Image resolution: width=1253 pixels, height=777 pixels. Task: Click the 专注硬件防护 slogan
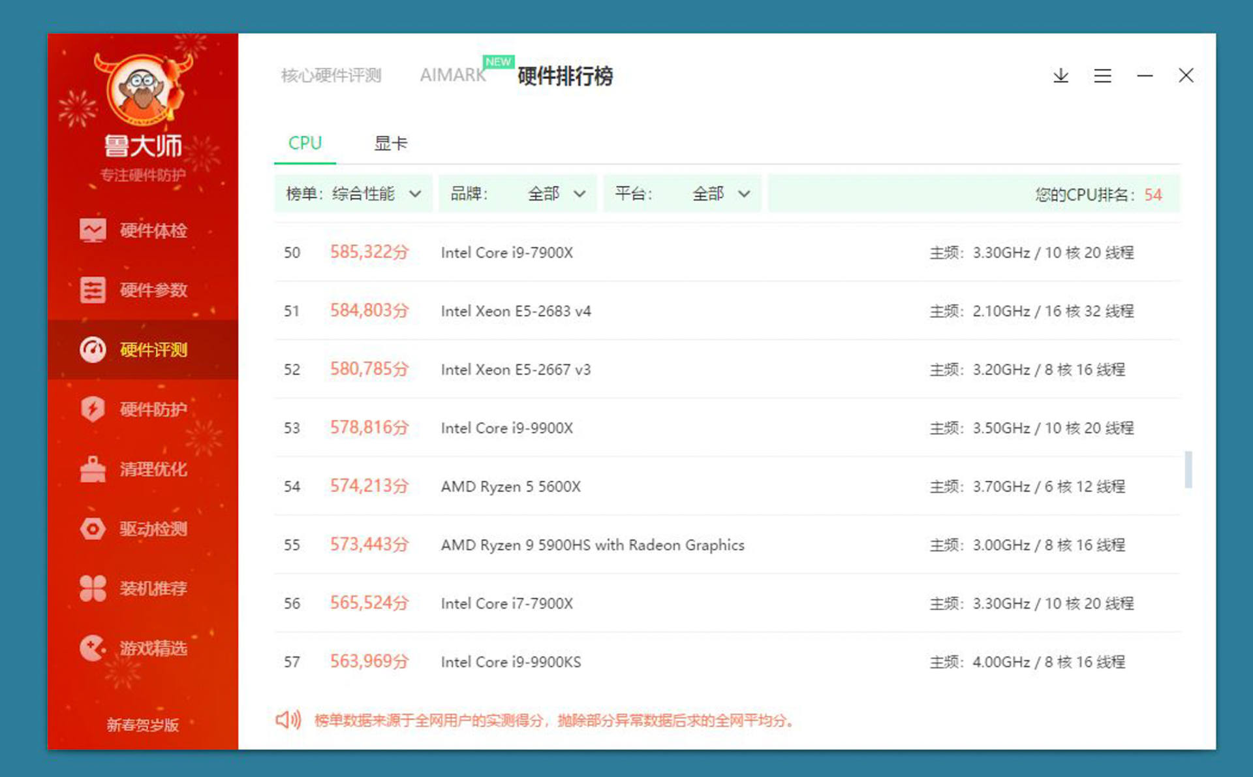[x=143, y=175]
